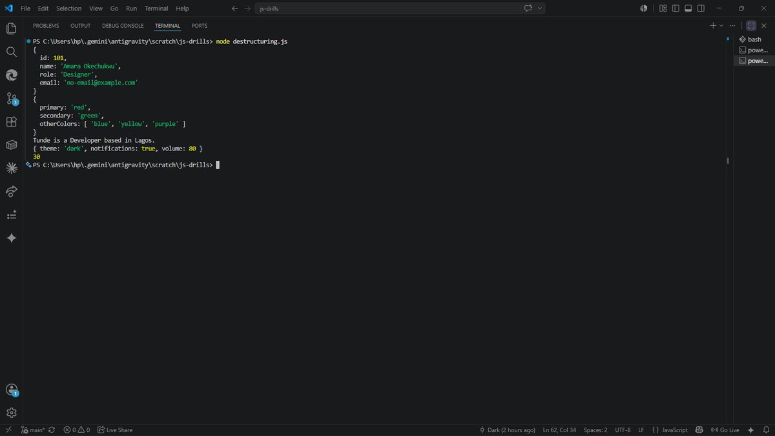Image resolution: width=775 pixels, height=436 pixels.
Task: Open the Manage settings gear
Action: point(11,413)
